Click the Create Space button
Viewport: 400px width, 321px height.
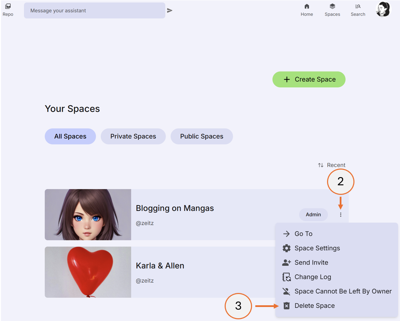pyautogui.click(x=309, y=79)
